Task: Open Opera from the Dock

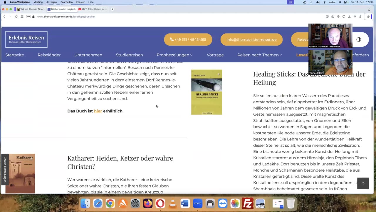Action: (160, 203)
